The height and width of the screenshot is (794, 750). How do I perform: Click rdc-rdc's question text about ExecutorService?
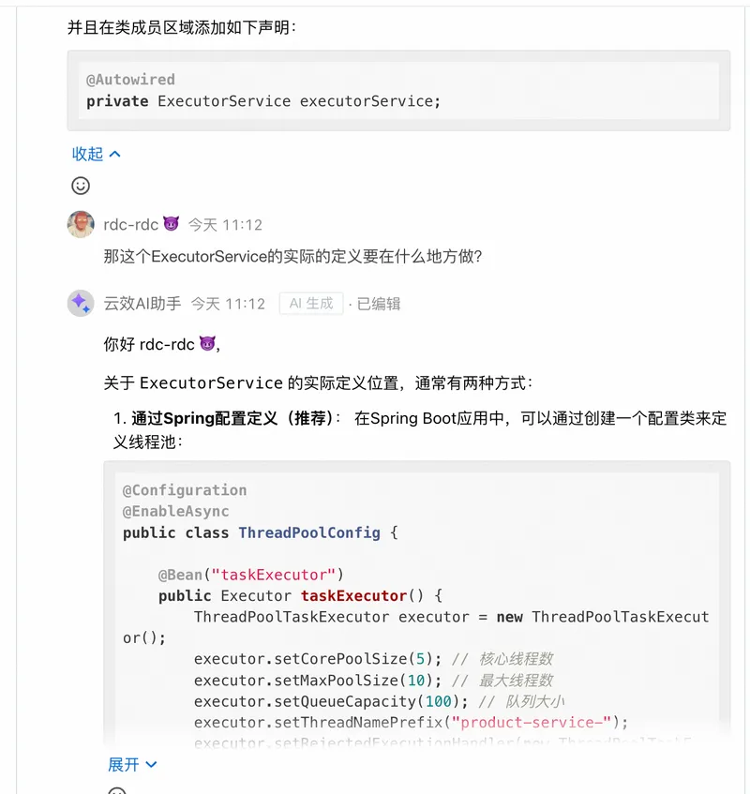tap(292, 255)
